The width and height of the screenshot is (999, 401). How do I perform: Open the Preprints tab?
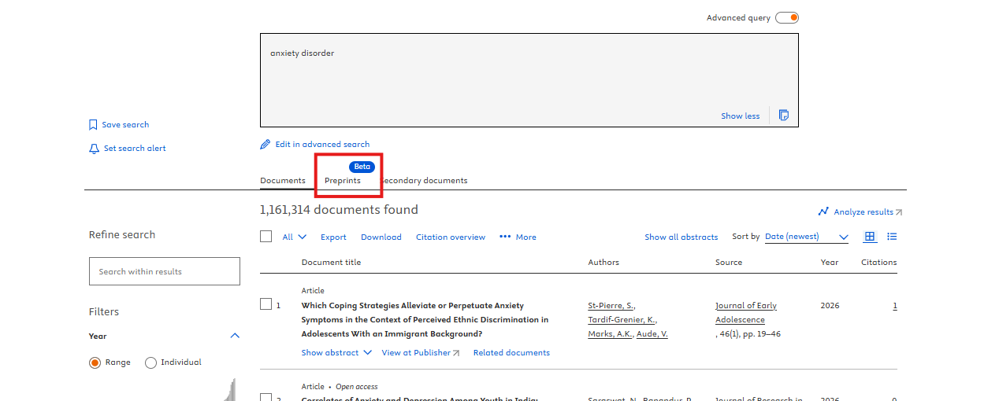343,181
